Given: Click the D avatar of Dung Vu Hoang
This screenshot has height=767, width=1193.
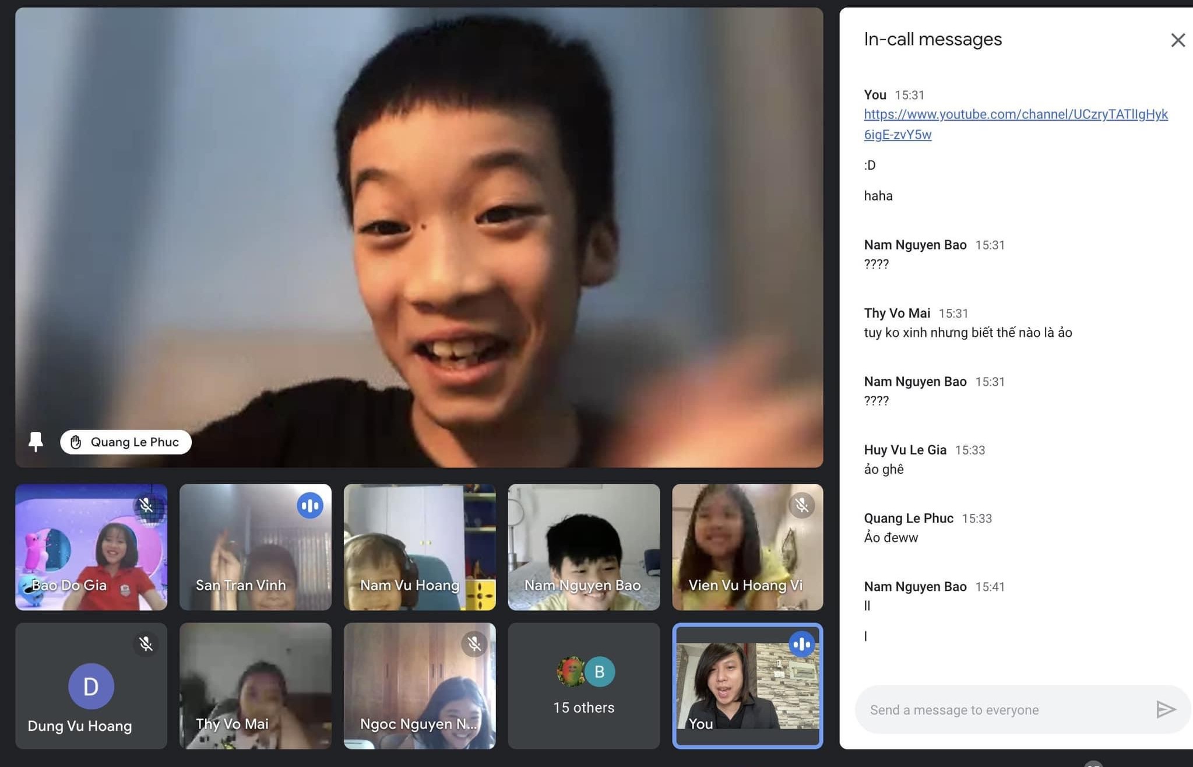Looking at the screenshot, I should (x=91, y=686).
